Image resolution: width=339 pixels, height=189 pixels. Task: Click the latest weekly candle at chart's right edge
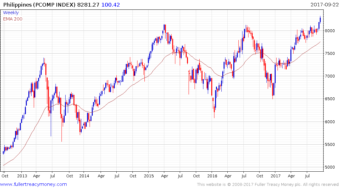coord(320,20)
